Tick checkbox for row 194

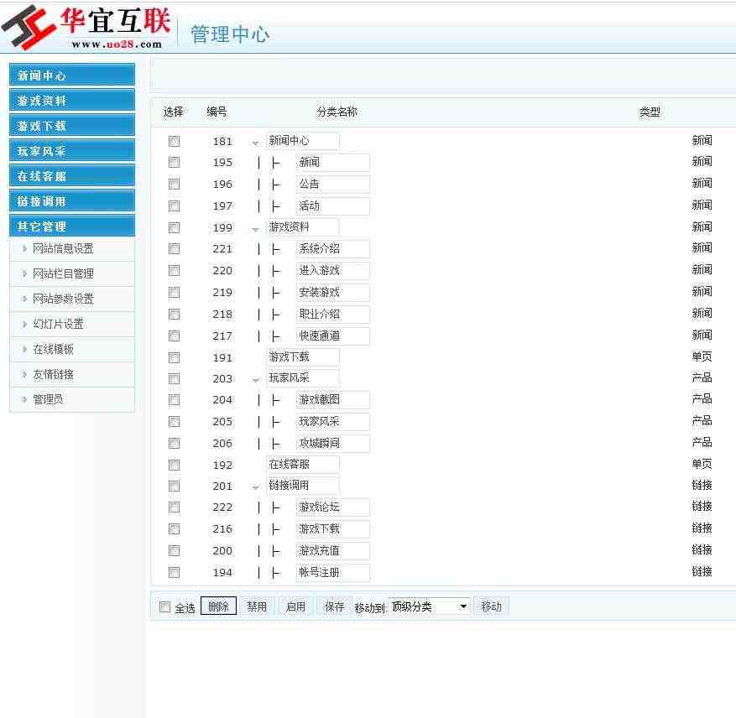(175, 573)
